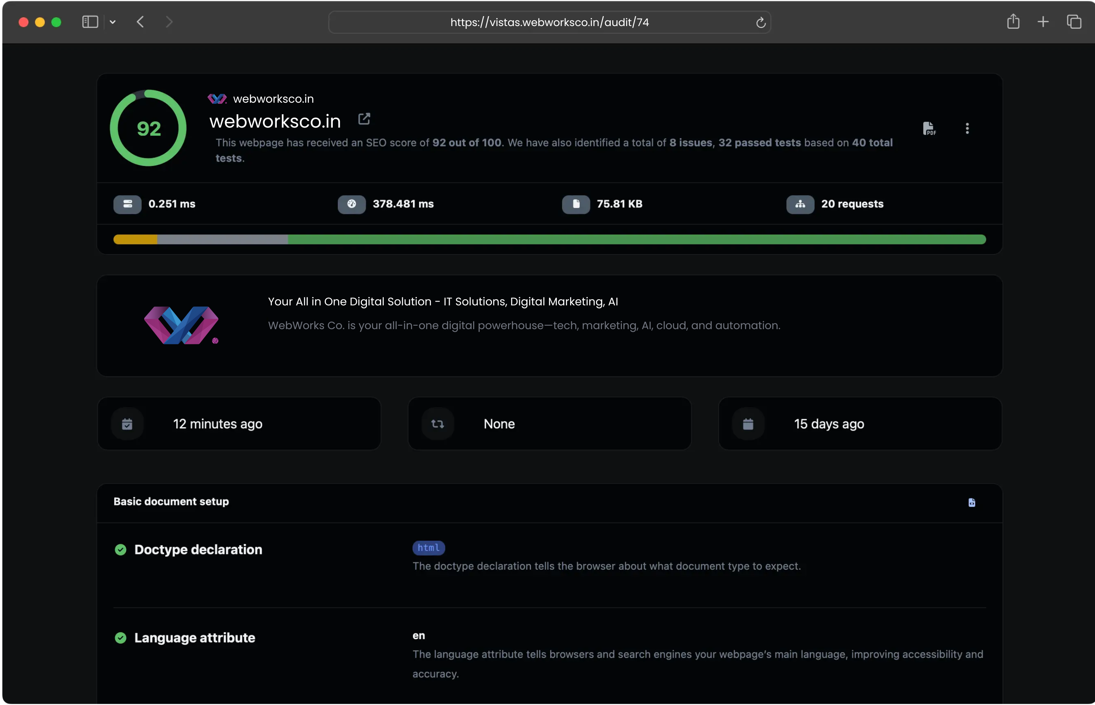This screenshot has height=705, width=1095.
Task: Click the small webworksco.in label
Action: point(273,98)
